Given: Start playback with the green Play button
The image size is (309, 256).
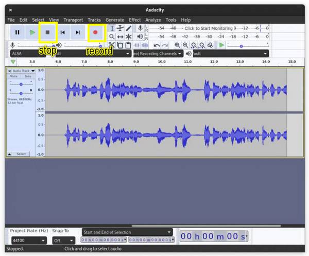Looking at the screenshot, I should click(x=32, y=32).
